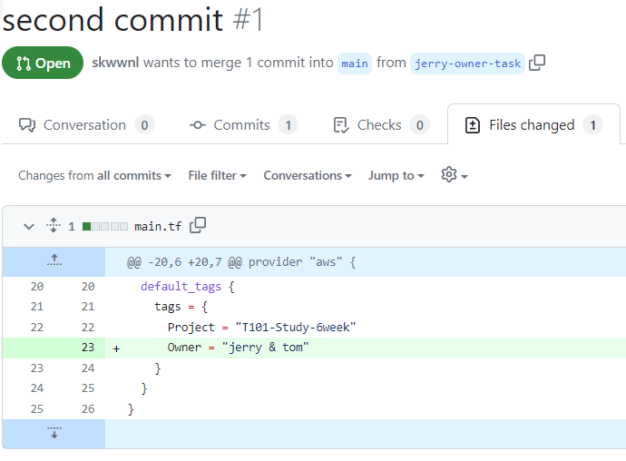Screen dimensions: 626x461
Task: Open the File filter dropdown
Action: pos(217,175)
